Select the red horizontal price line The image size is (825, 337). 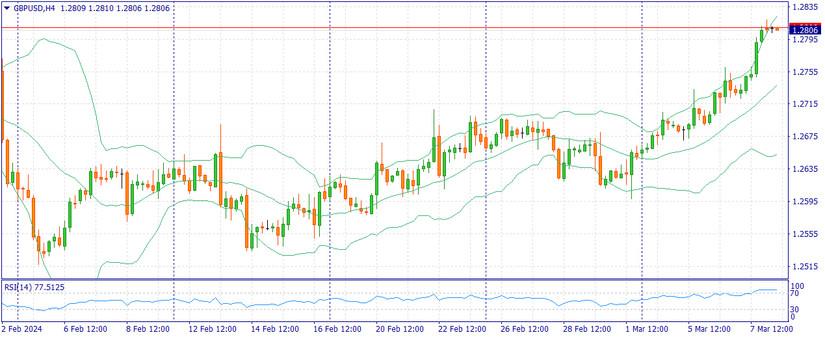390,28
